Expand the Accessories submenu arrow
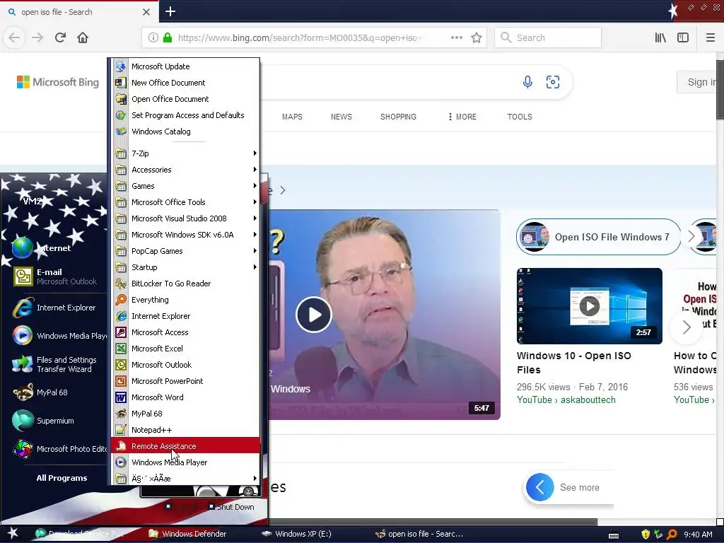 coord(255,170)
